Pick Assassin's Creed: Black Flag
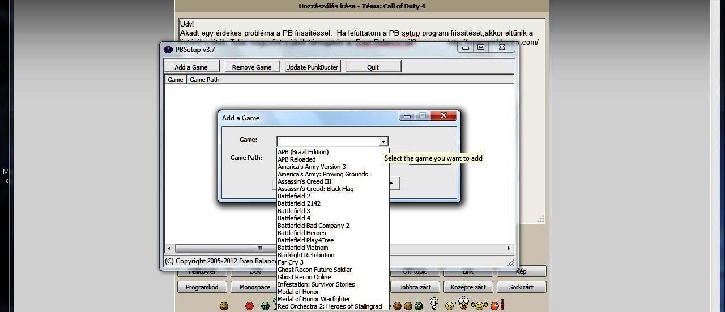The height and width of the screenshot is (312, 725). point(332,189)
